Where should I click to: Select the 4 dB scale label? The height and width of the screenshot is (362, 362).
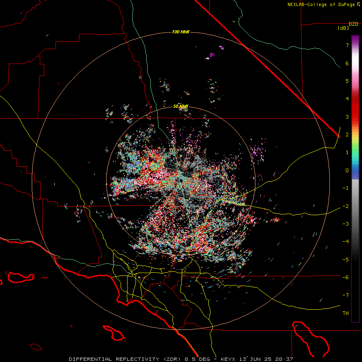pos(347,99)
